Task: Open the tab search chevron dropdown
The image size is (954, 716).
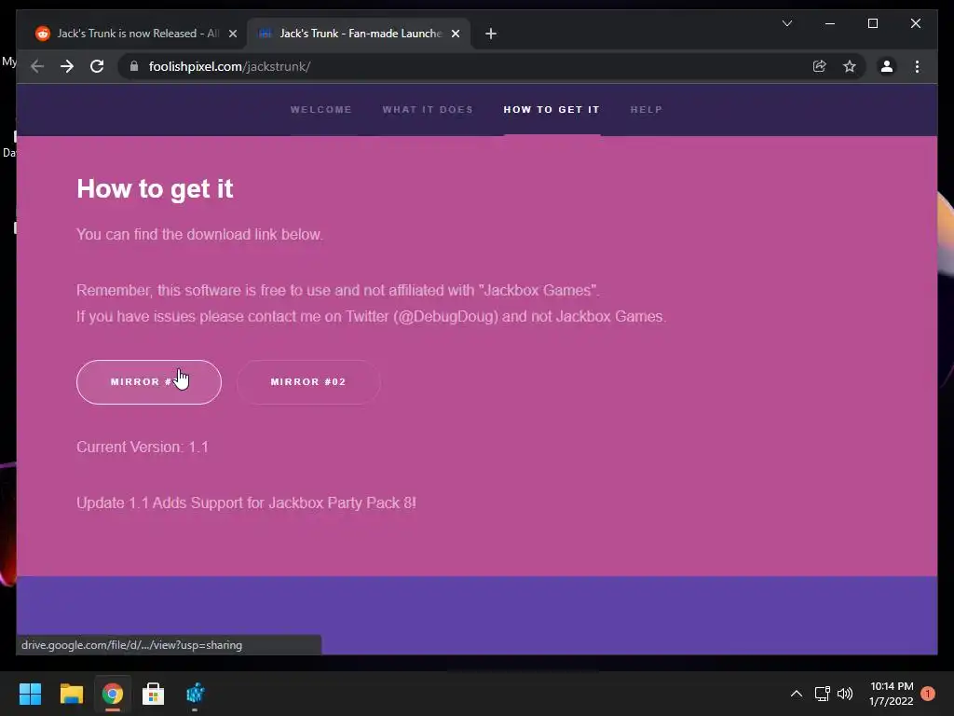Action: (x=786, y=23)
